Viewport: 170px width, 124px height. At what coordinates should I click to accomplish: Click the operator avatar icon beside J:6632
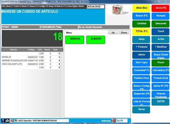[x=16, y=120]
